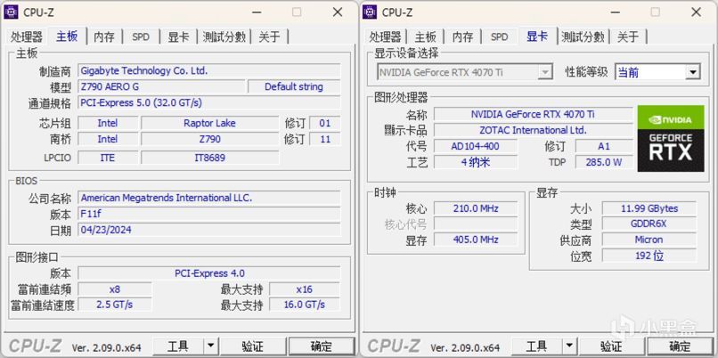Open 处理器 tab in left CPU-Z window

pyautogui.click(x=27, y=37)
